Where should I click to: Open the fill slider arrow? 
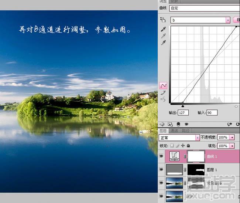232,146
